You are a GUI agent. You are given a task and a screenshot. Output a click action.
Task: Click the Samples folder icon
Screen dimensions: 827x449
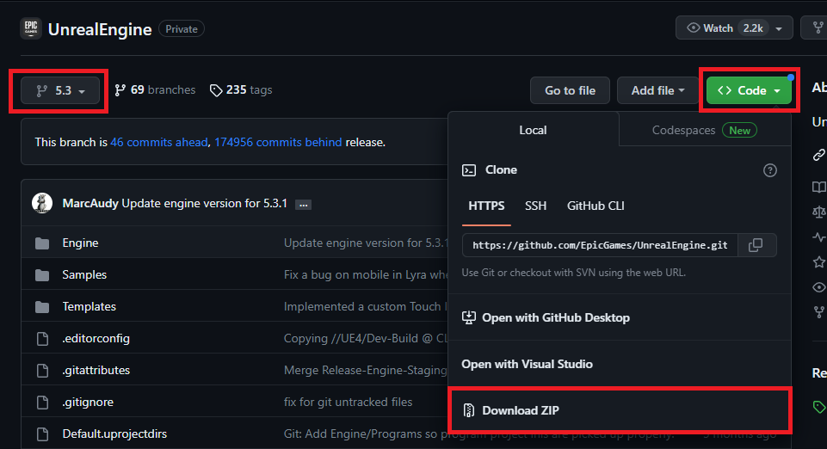coord(42,275)
